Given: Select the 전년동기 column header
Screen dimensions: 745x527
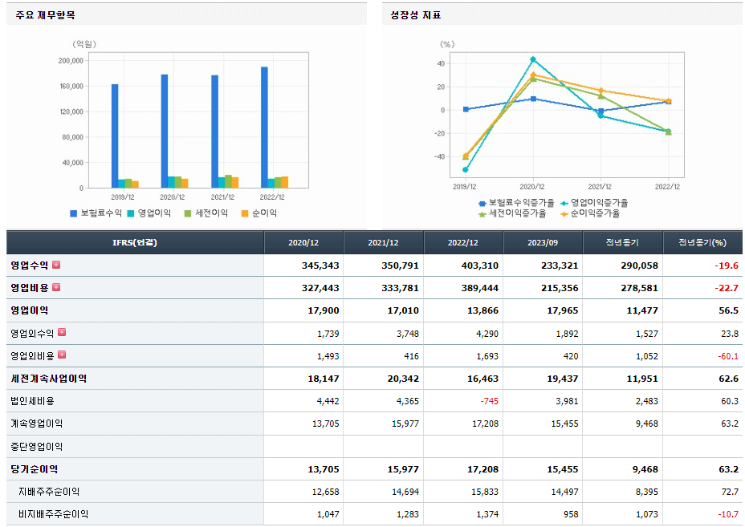Looking at the screenshot, I should (622, 242).
